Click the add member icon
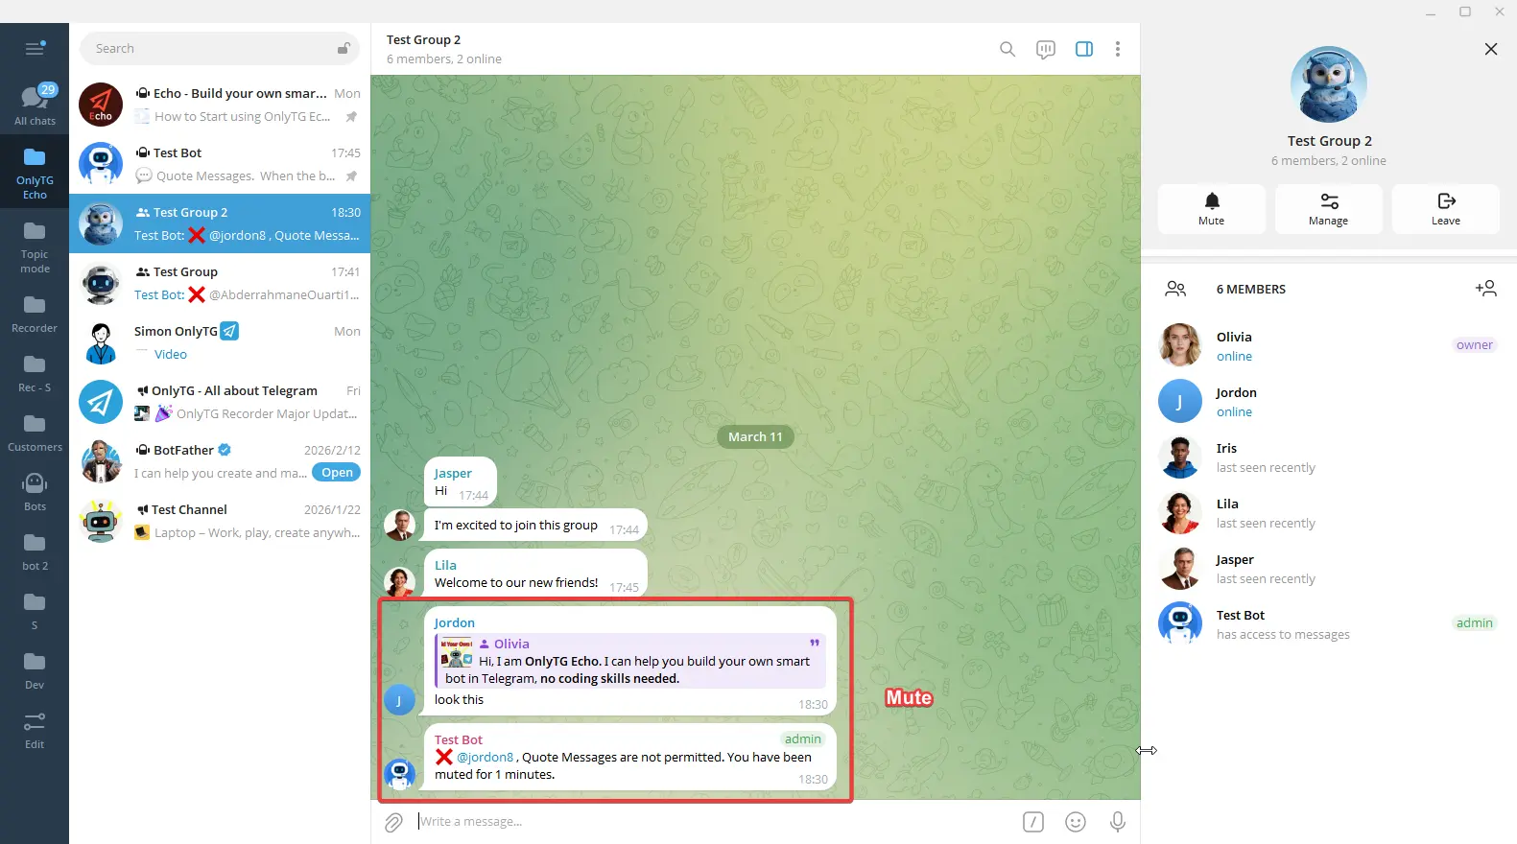The height and width of the screenshot is (844, 1517). pyautogui.click(x=1485, y=289)
